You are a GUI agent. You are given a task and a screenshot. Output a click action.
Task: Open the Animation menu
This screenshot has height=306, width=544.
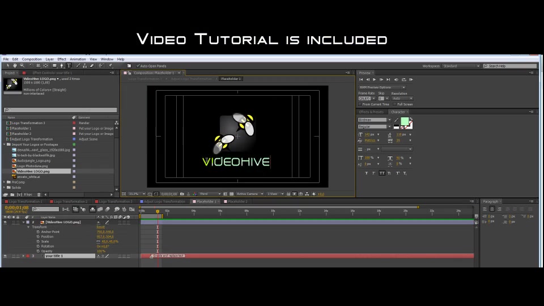point(78,59)
